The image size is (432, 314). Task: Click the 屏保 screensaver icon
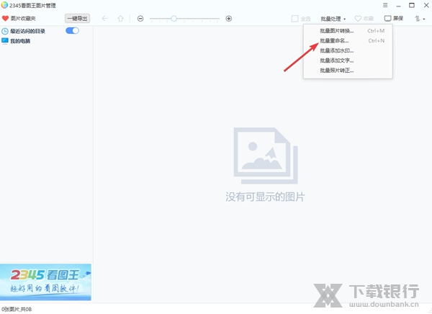(388, 18)
